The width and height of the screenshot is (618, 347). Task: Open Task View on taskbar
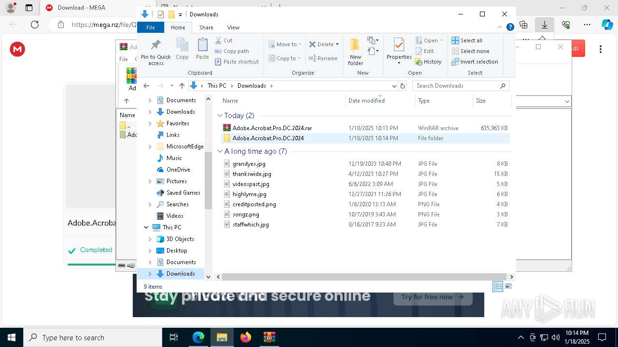click(x=174, y=337)
